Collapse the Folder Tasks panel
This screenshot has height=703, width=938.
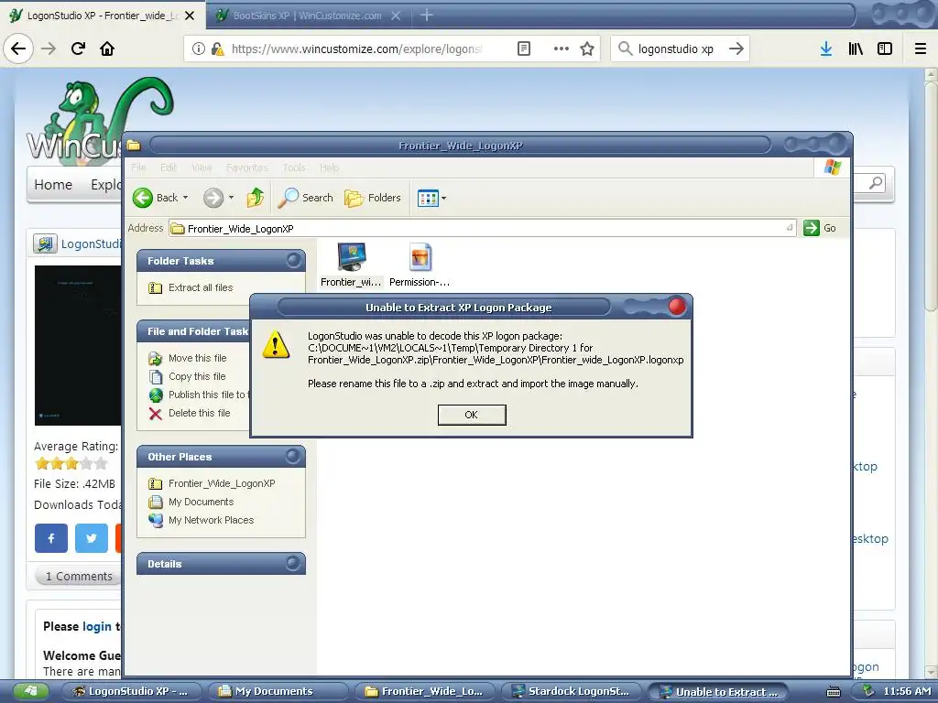pyautogui.click(x=293, y=261)
